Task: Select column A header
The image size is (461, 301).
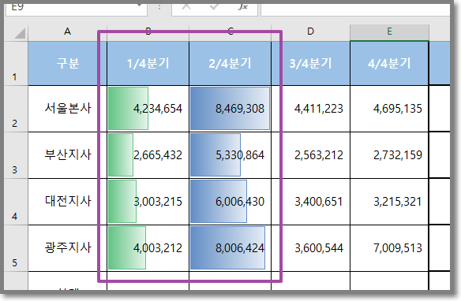Action: [68, 32]
